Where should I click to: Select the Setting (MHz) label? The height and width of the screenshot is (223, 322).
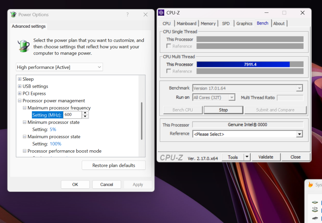[47, 115]
